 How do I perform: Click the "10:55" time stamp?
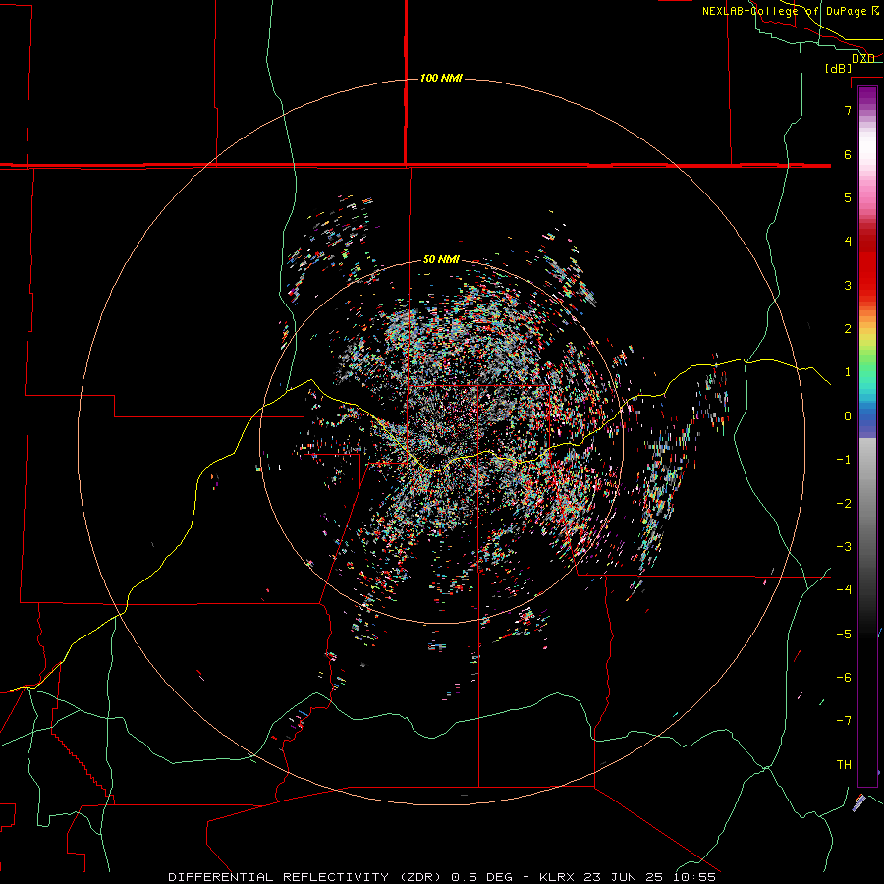point(694,877)
